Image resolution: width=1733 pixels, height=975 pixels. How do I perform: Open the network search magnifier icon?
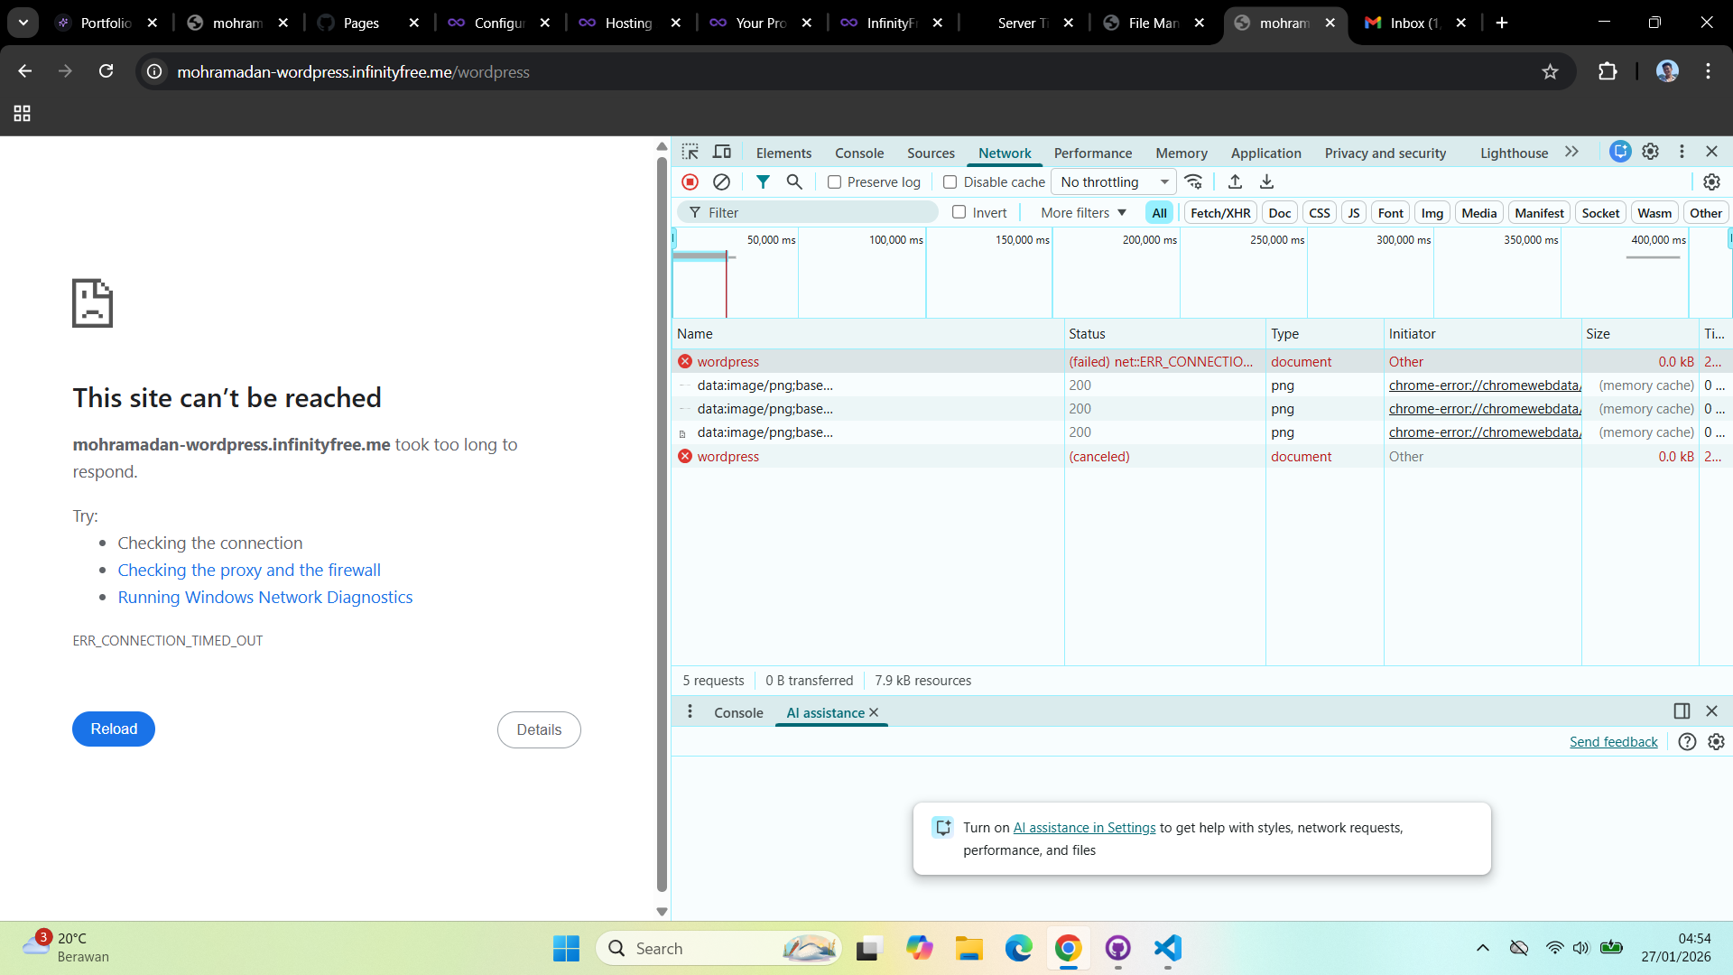click(794, 181)
